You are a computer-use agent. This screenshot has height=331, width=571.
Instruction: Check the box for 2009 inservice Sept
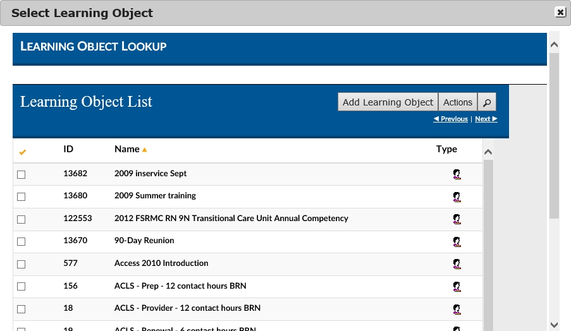[x=21, y=174]
